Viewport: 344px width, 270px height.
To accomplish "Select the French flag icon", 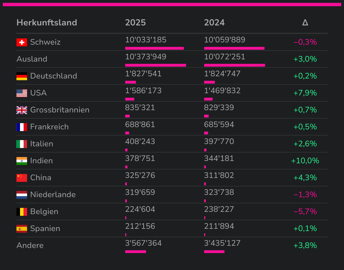I will [x=22, y=127].
